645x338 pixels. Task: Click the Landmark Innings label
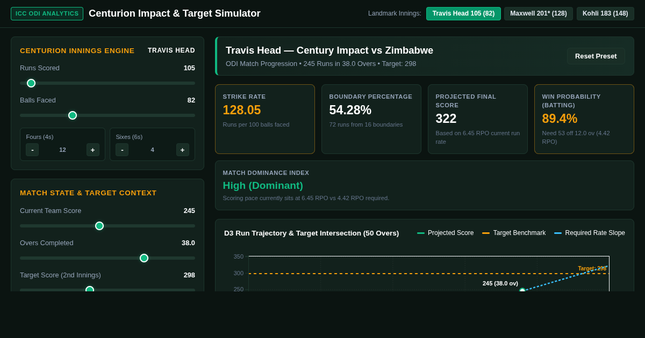click(395, 13)
